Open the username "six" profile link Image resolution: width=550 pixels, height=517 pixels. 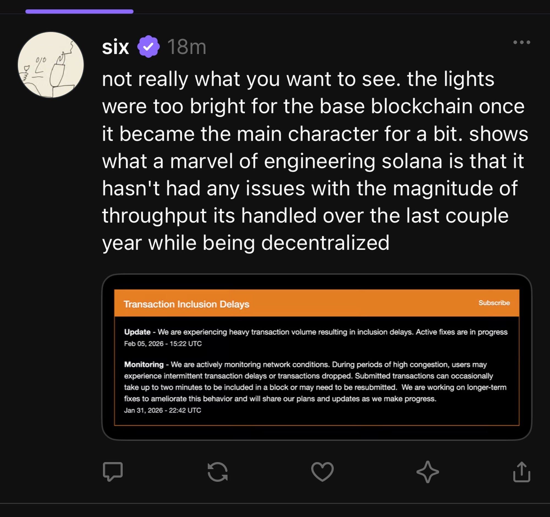[116, 47]
